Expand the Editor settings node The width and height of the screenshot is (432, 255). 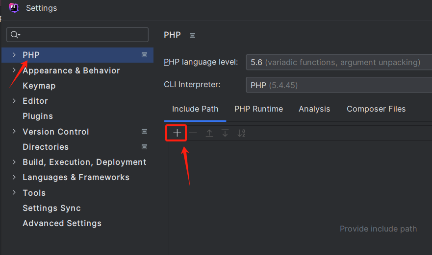click(x=14, y=101)
